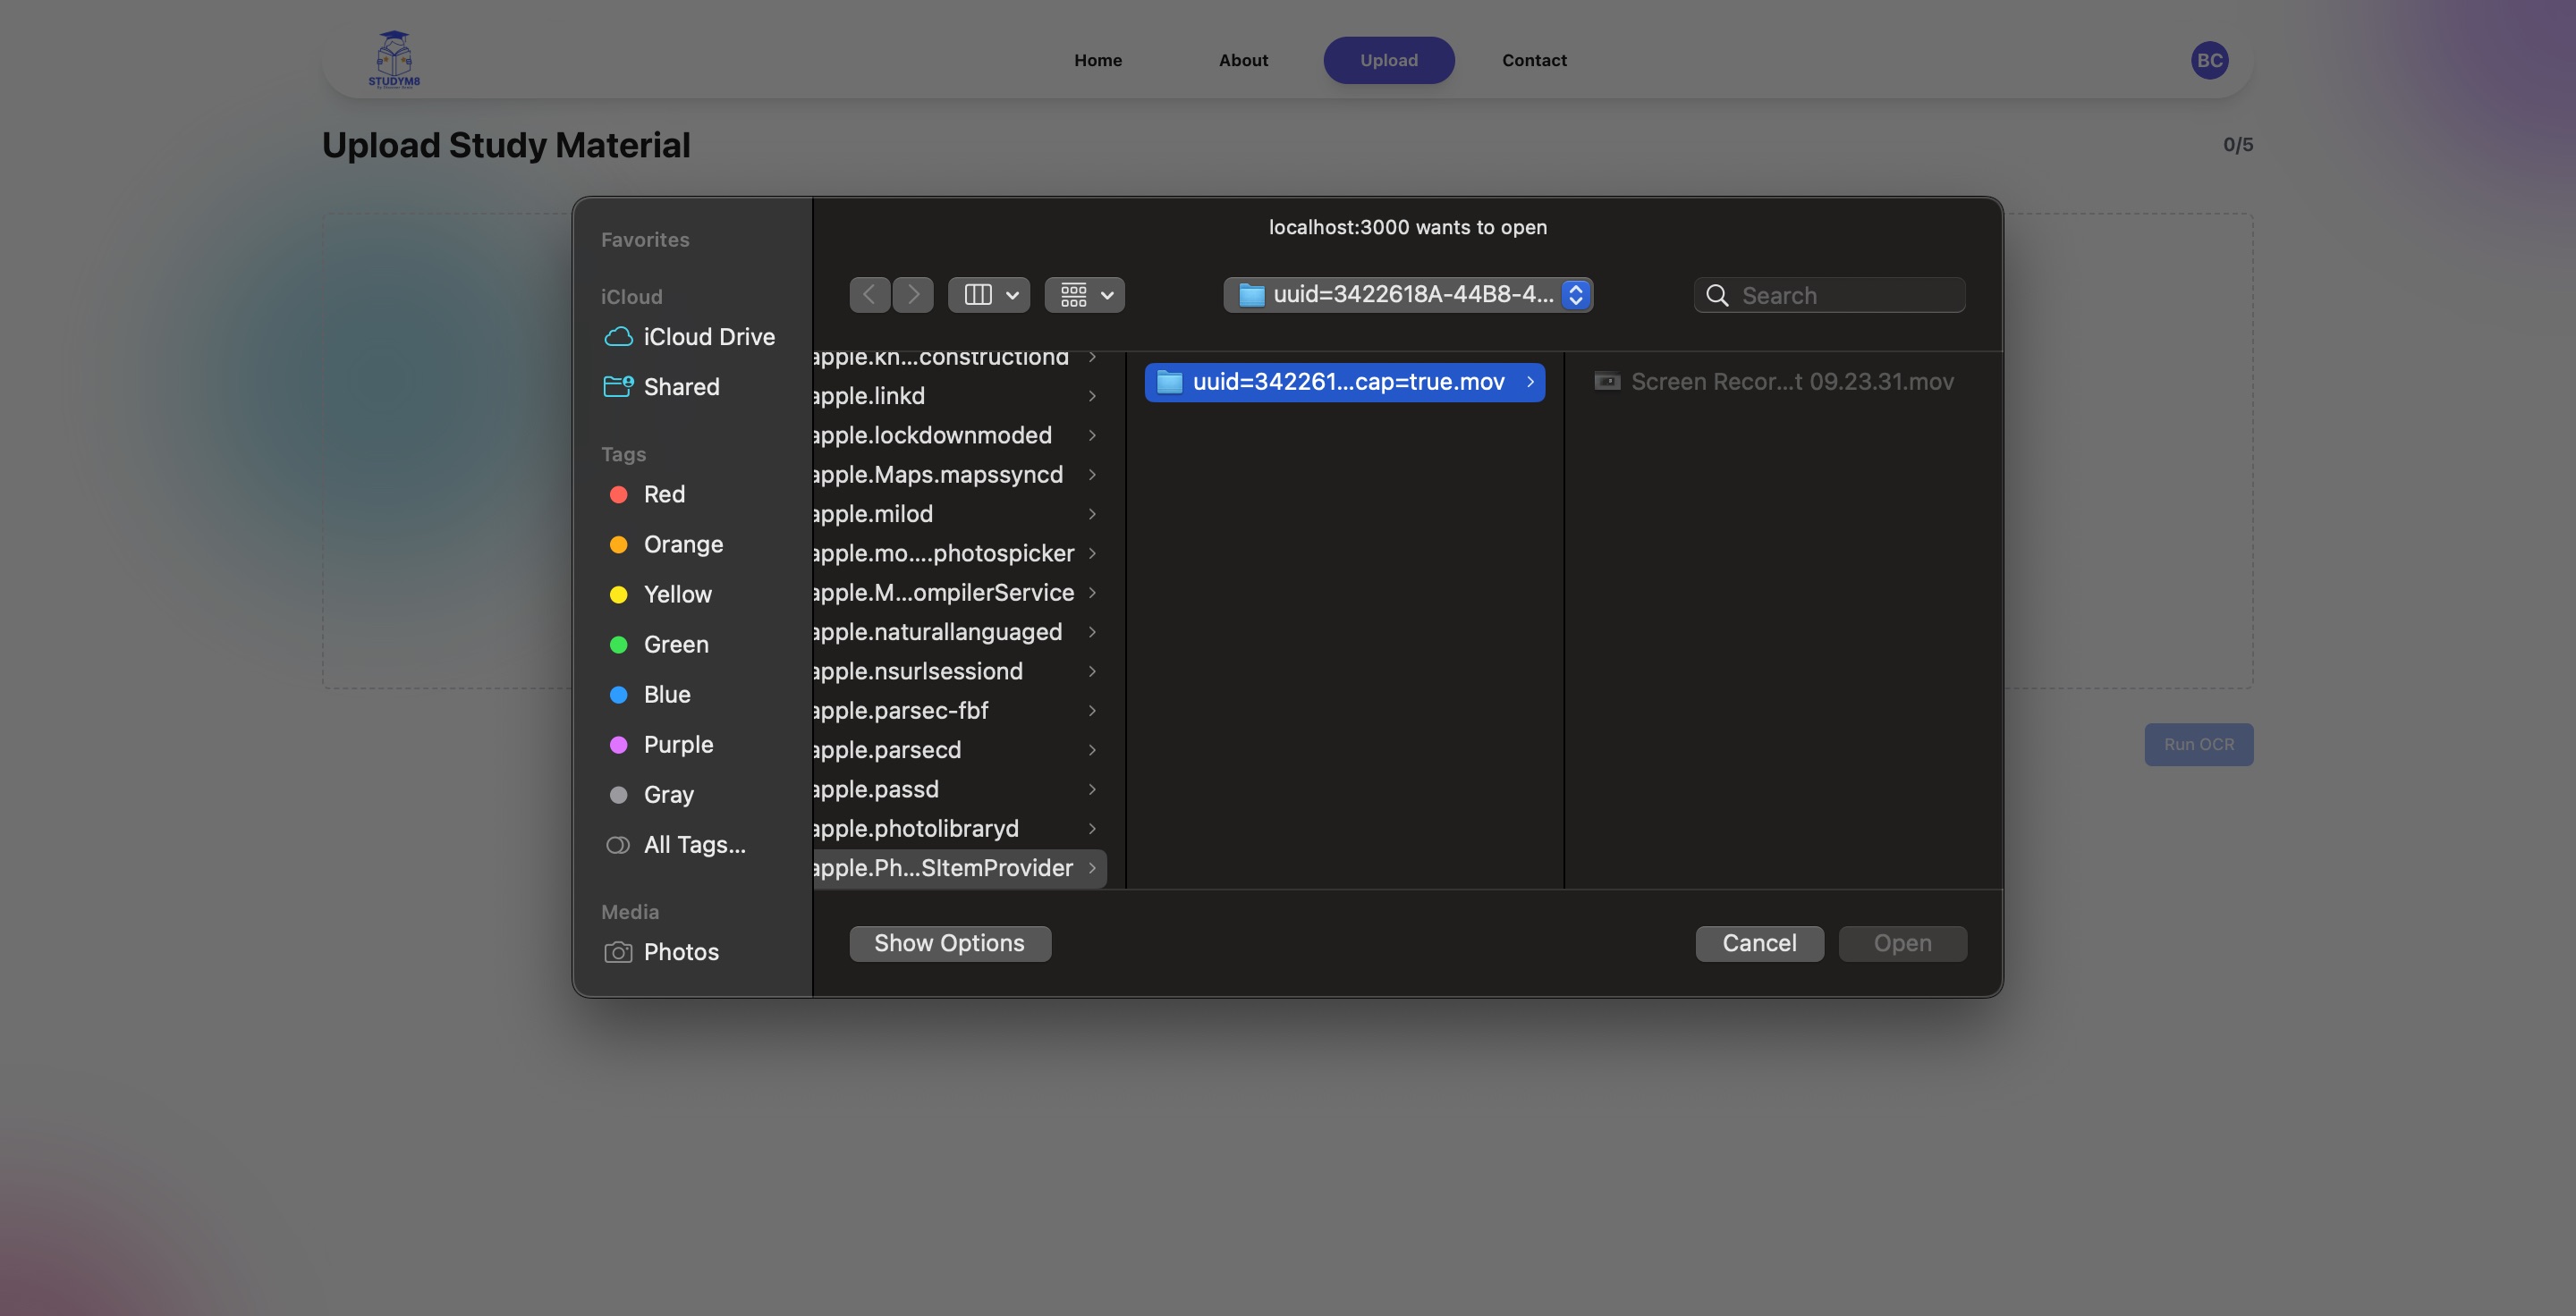The height and width of the screenshot is (1316, 2576).
Task: Select the apple.lockdownmoded folder
Action: 959,435
